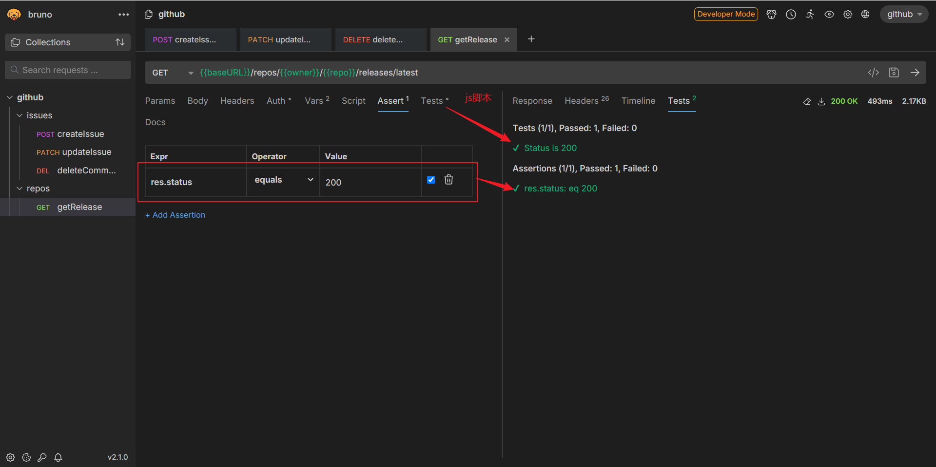Open notifications bell icon
936x467 pixels.
coord(58,457)
